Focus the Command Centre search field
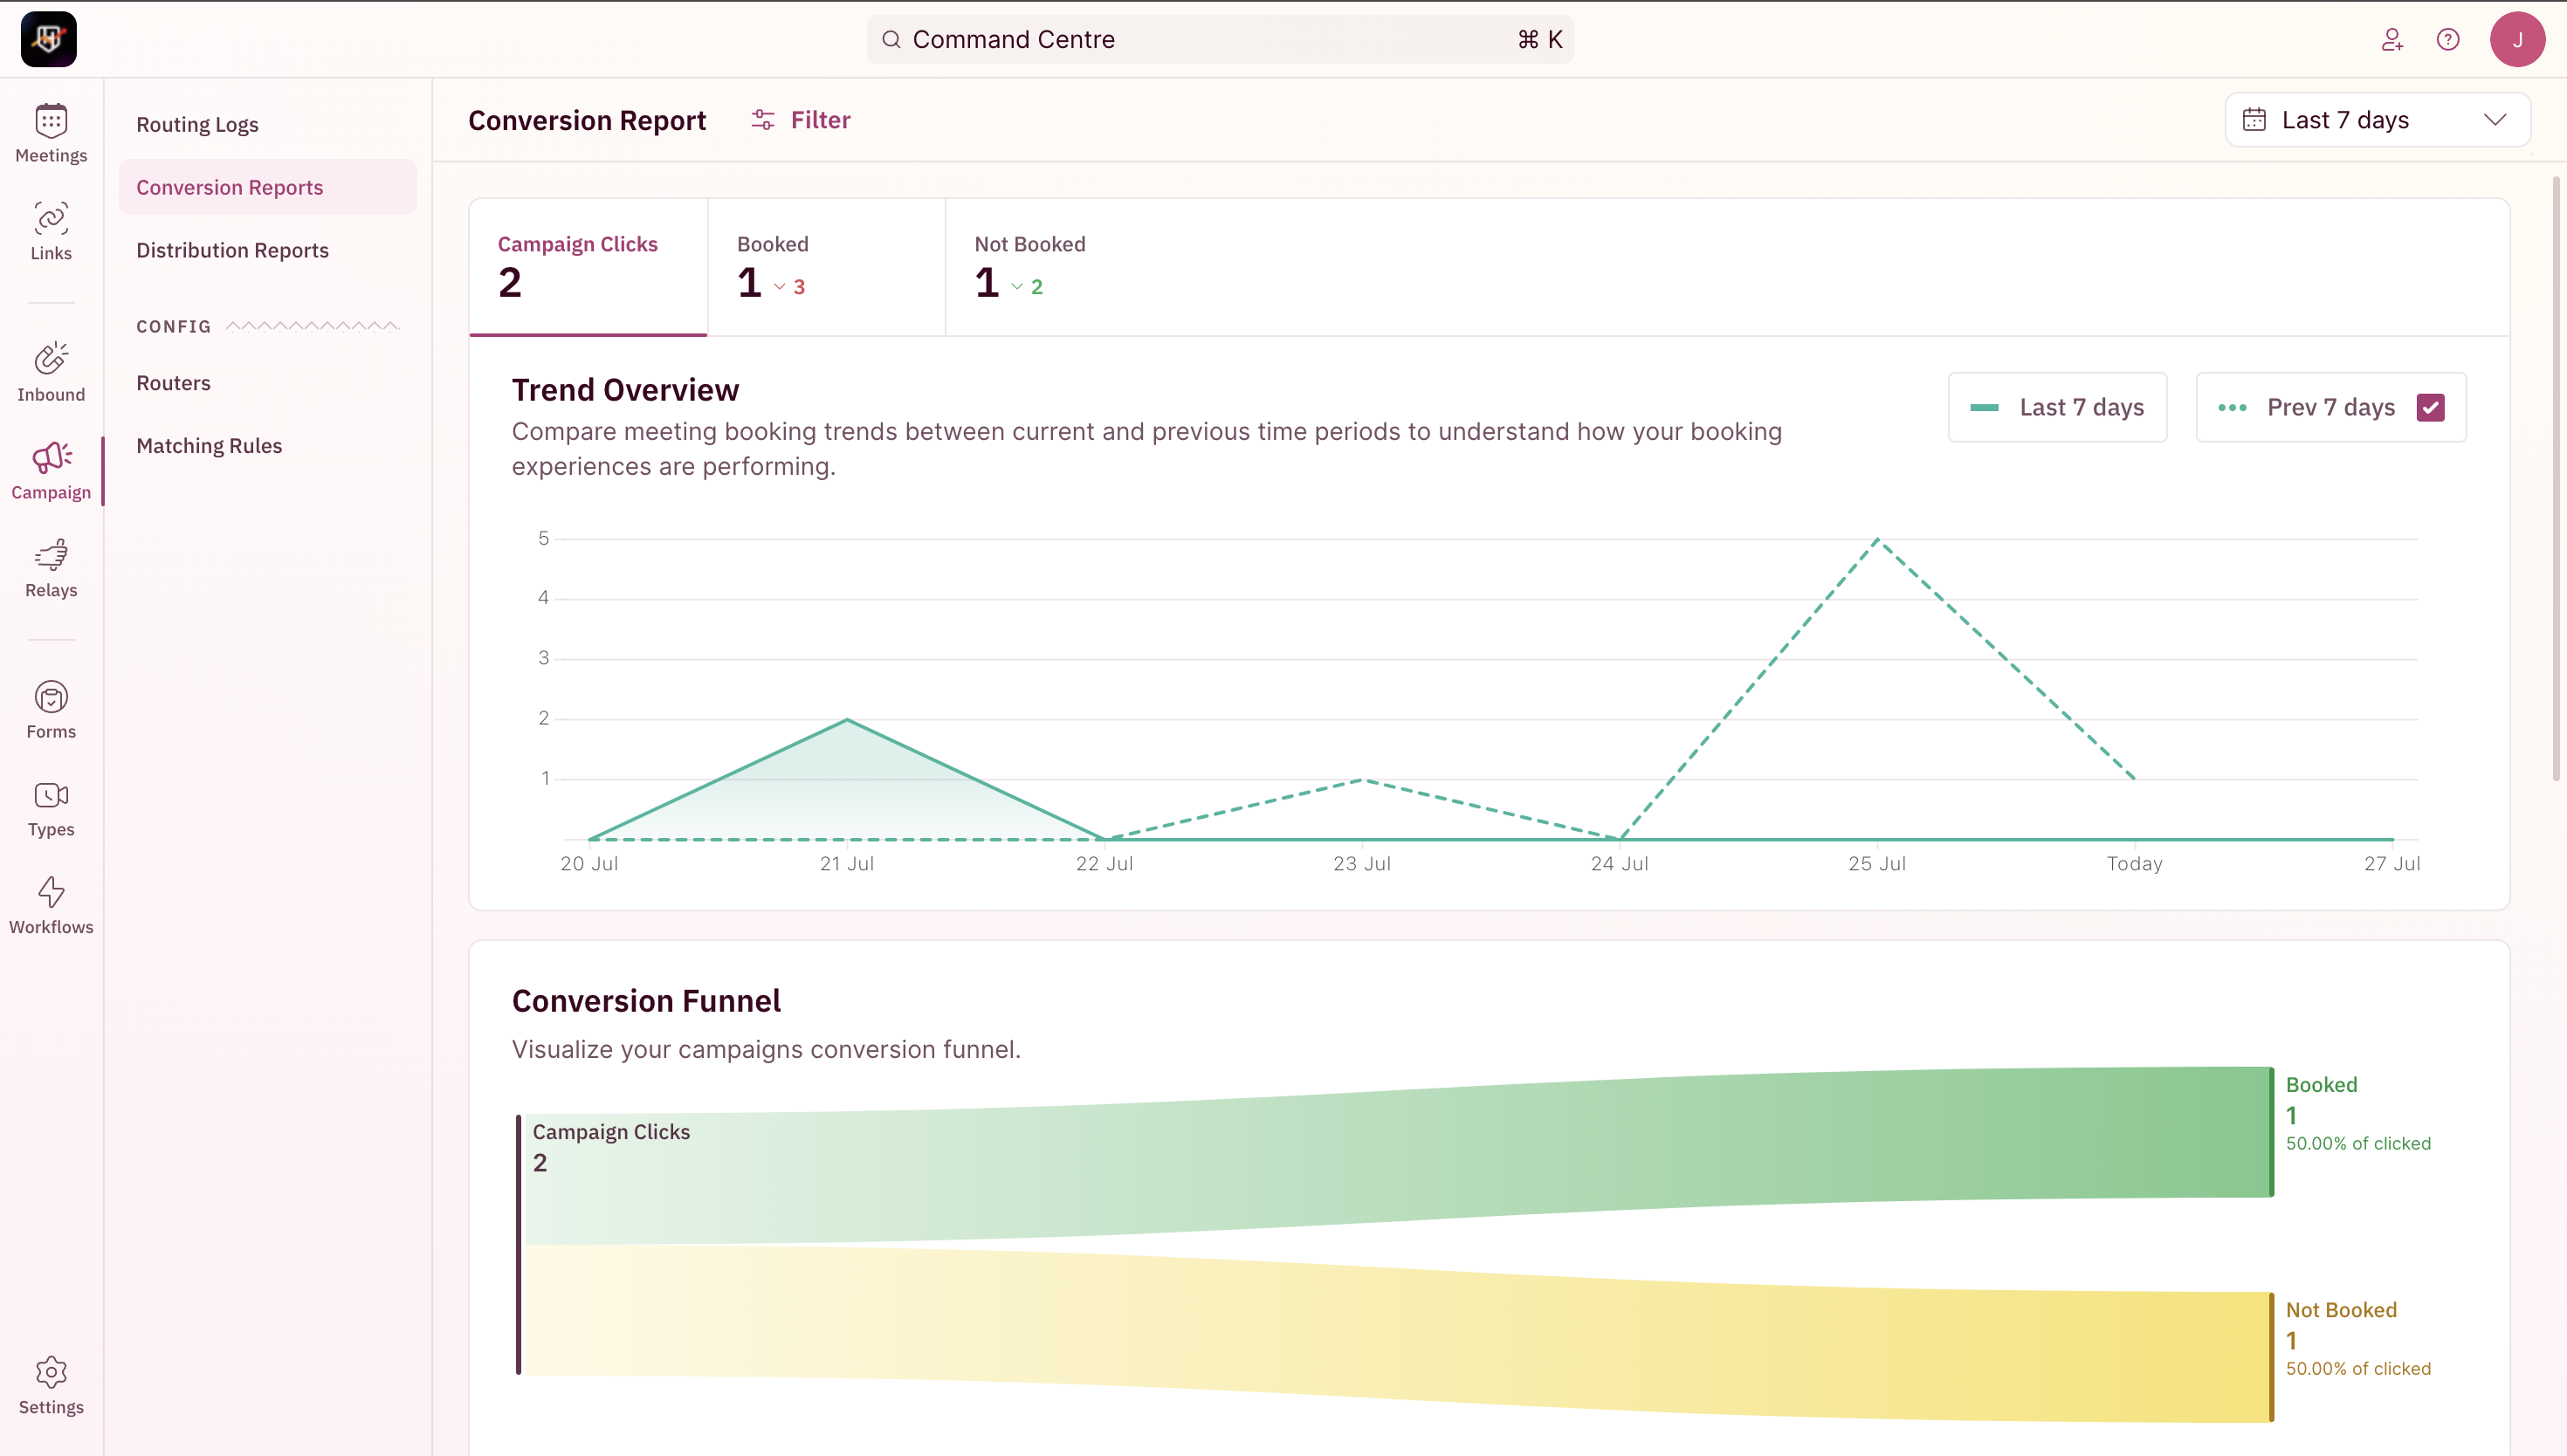2567x1456 pixels. [x=1220, y=39]
